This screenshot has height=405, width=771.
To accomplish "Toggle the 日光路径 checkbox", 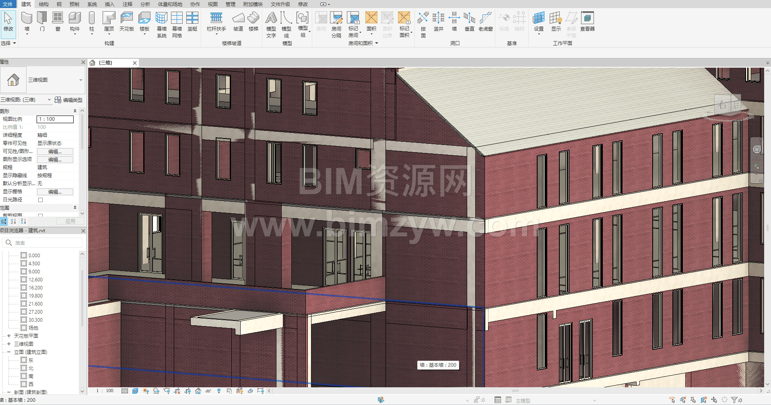I will click(x=40, y=200).
